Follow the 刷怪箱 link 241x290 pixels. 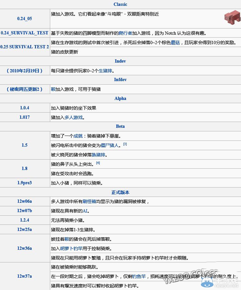pos(89,201)
